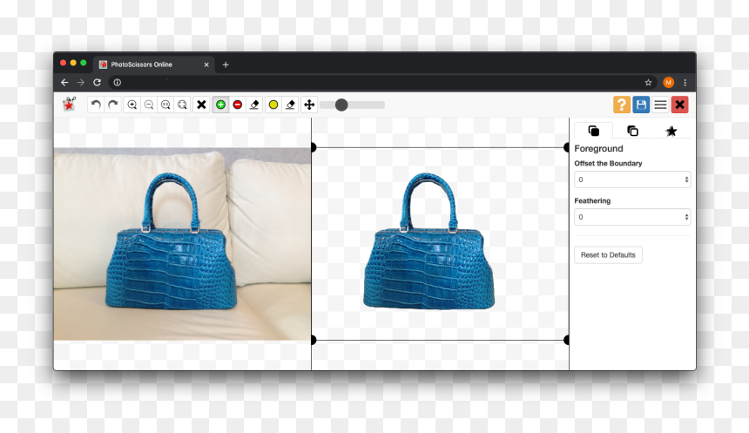749x433 pixels.
Task: Open the browser three-dot menu
Action: click(x=685, y=82)
